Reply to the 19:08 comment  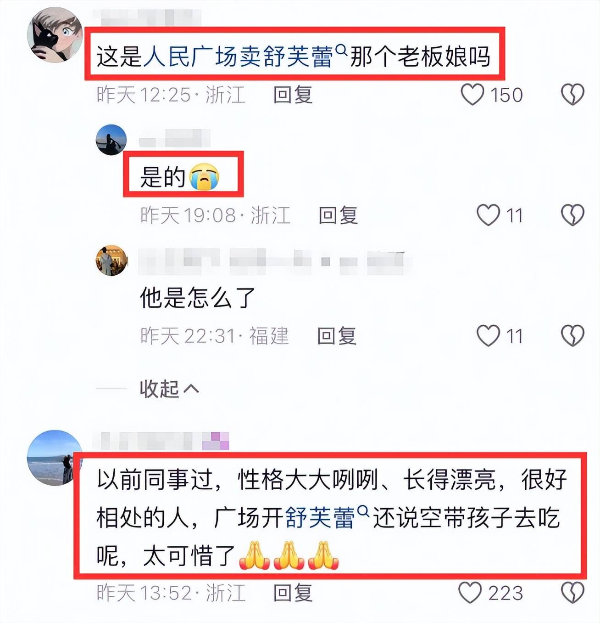click(338, 215)
